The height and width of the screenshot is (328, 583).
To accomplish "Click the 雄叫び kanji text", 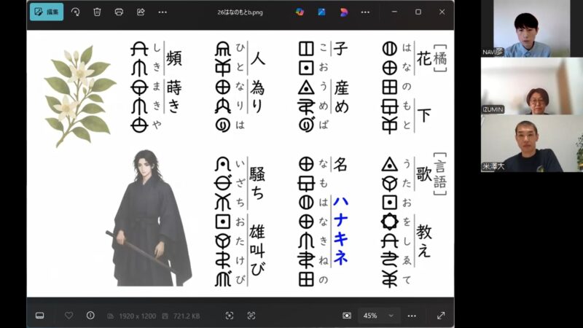I will pos(257,250).
